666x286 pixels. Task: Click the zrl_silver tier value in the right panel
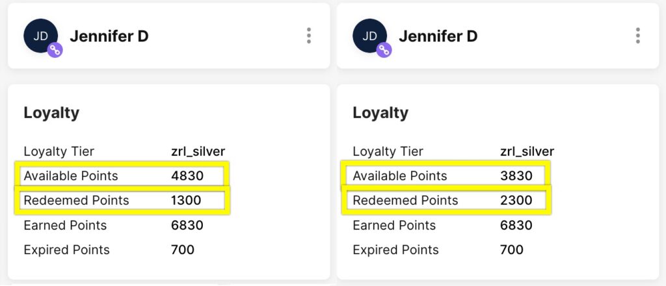pos(527,151)
